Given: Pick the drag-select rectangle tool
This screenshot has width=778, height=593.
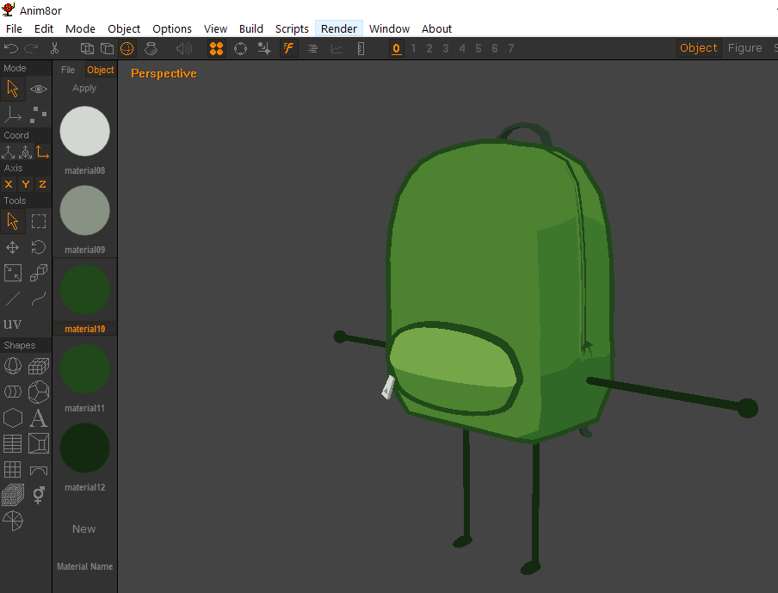Looking at the screenshot, I should (39, 221).
